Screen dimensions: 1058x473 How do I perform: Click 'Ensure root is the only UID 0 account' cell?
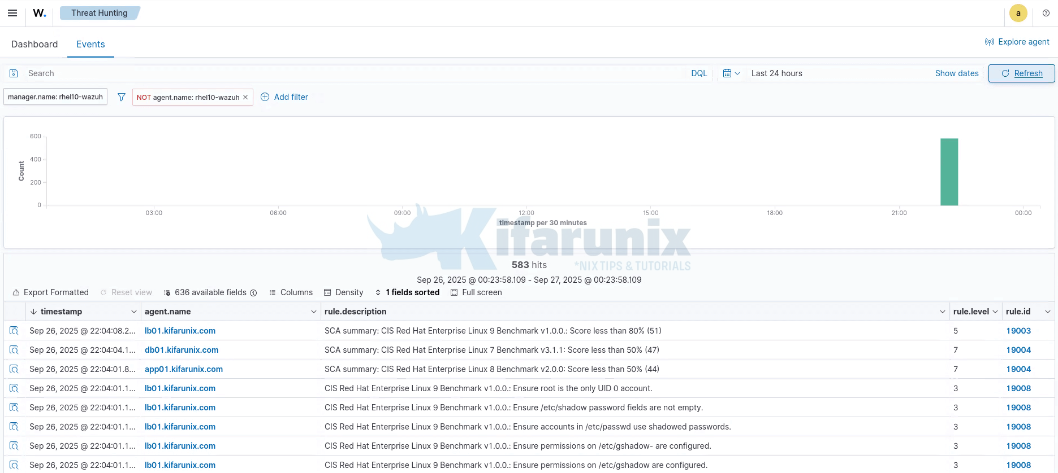[x=635, y=388]
